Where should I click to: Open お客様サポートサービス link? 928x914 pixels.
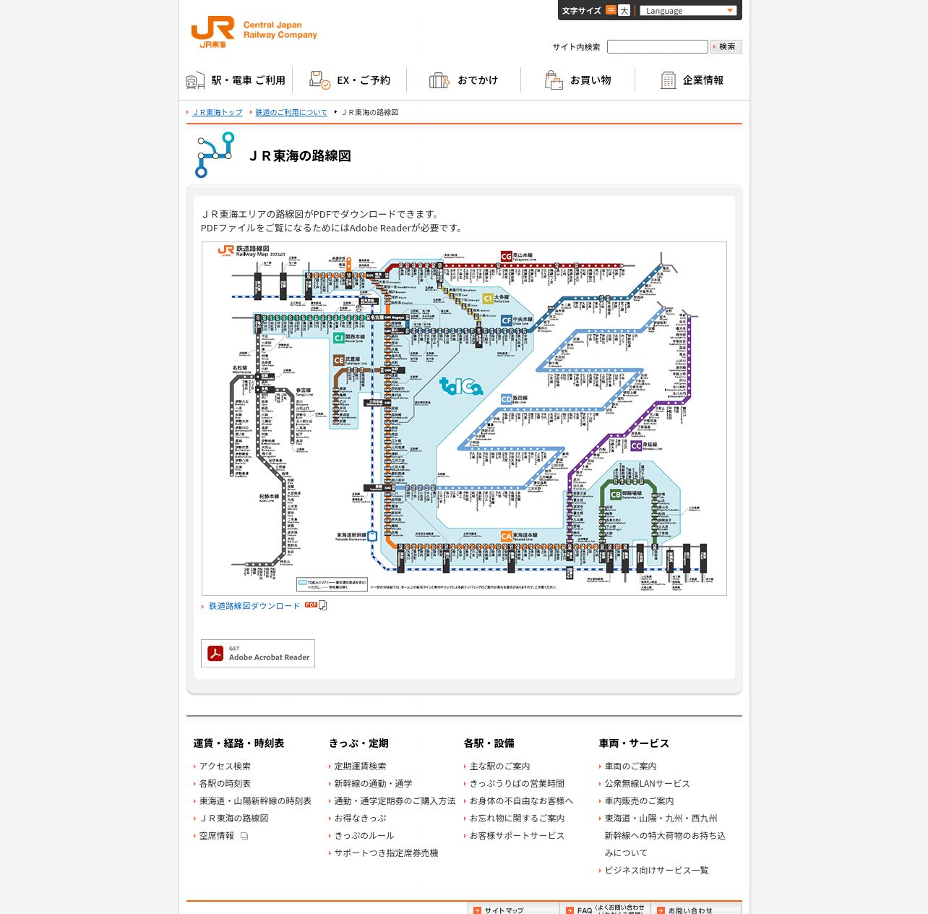click(517, 836)
